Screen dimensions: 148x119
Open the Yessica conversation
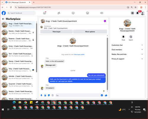(18, 93)
